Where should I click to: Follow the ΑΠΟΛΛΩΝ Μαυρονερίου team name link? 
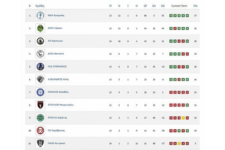pos(61,105)
